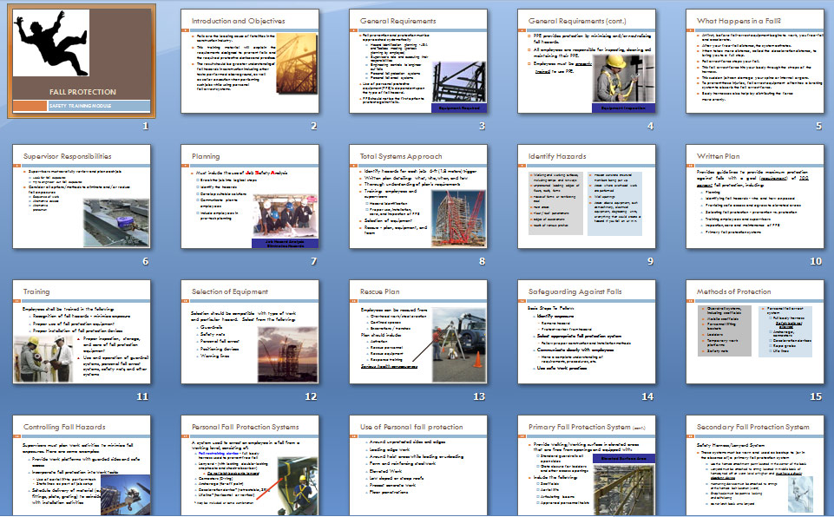Select the Primary Fall Protection System slide
Image resolution: width=834 pixels, height=517 pixels.
tap(587, 466)
